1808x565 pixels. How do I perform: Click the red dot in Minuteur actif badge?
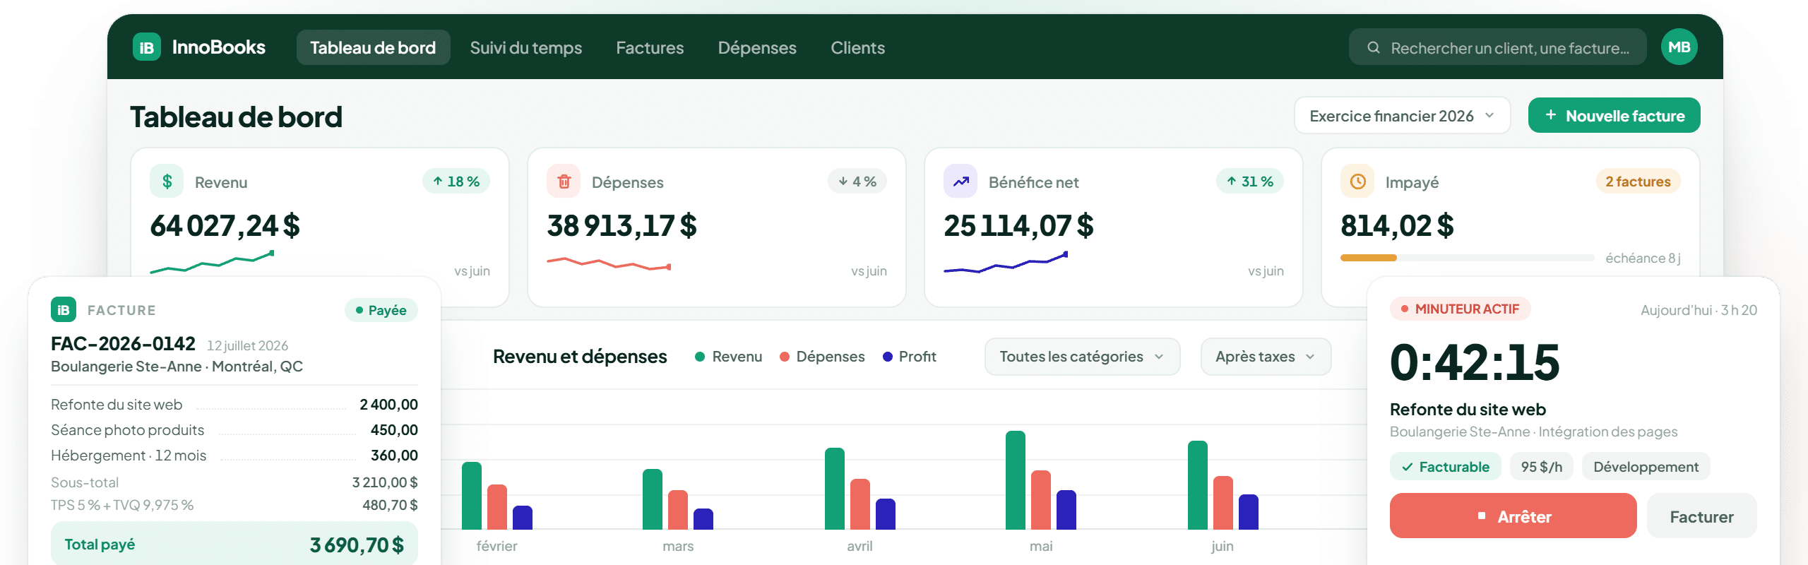tap(1405, 309)
